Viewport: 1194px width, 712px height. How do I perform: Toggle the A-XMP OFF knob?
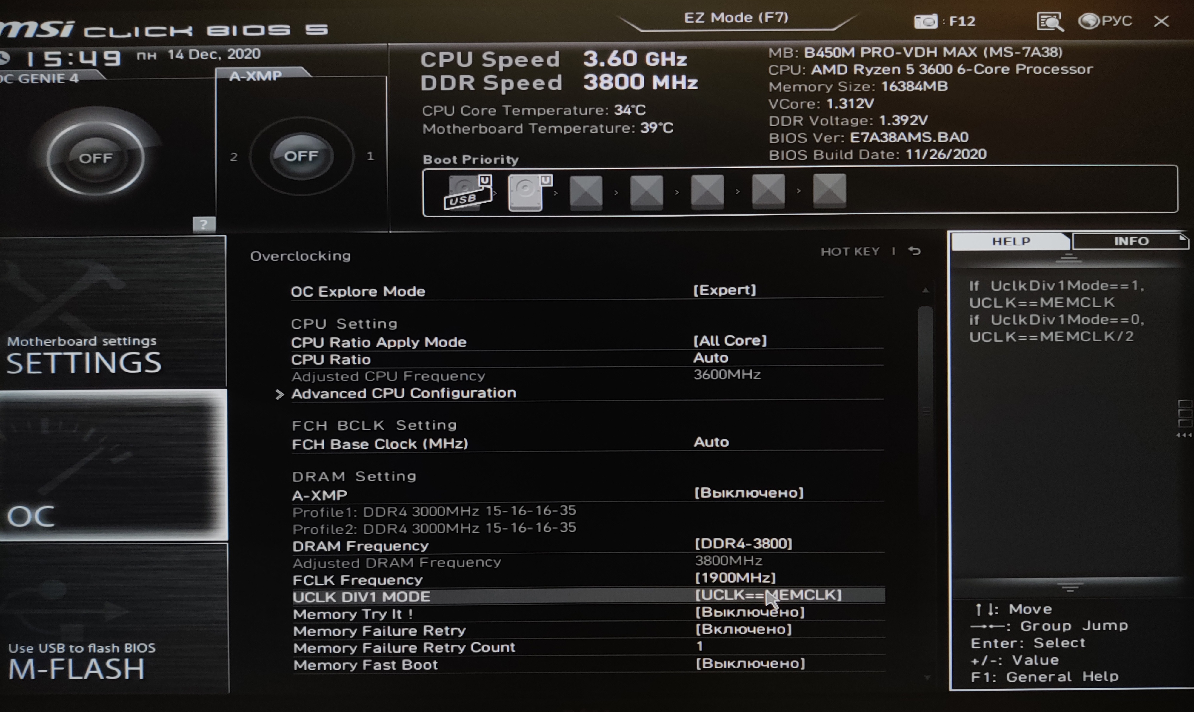pos(301,156)
